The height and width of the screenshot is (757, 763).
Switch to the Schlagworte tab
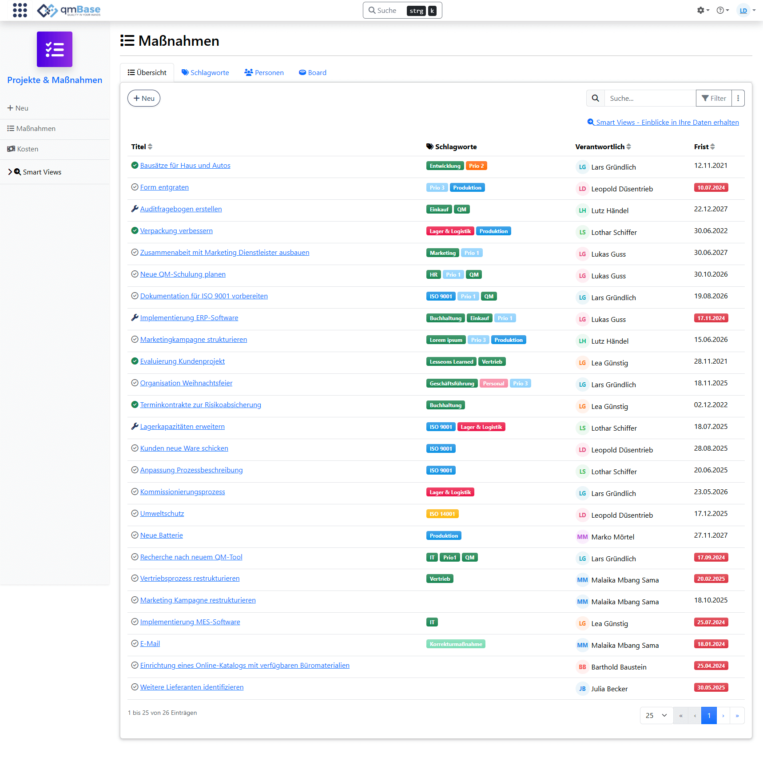(205, 72)
